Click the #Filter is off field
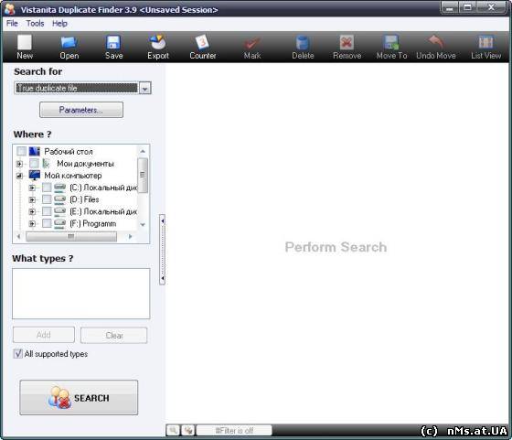The height and width of the screenshot is (440, 512). pyautogui.click(x=234, y=430)
